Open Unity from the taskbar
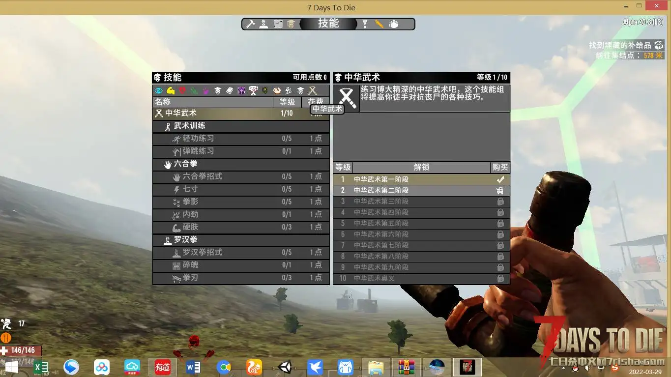This screenshot has height=377, width=671. point(285,367)
